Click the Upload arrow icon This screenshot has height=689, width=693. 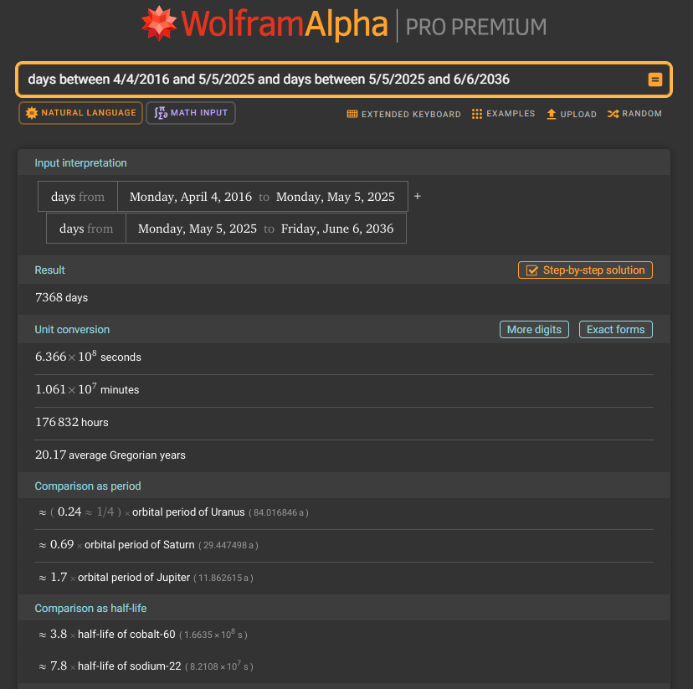551,114
